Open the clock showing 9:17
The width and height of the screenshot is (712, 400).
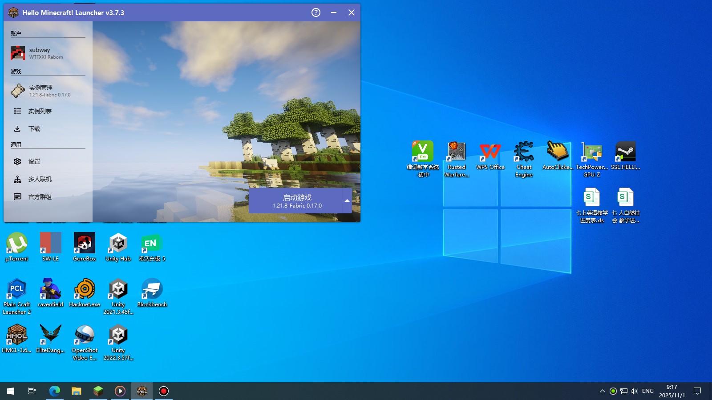point(672,391)
